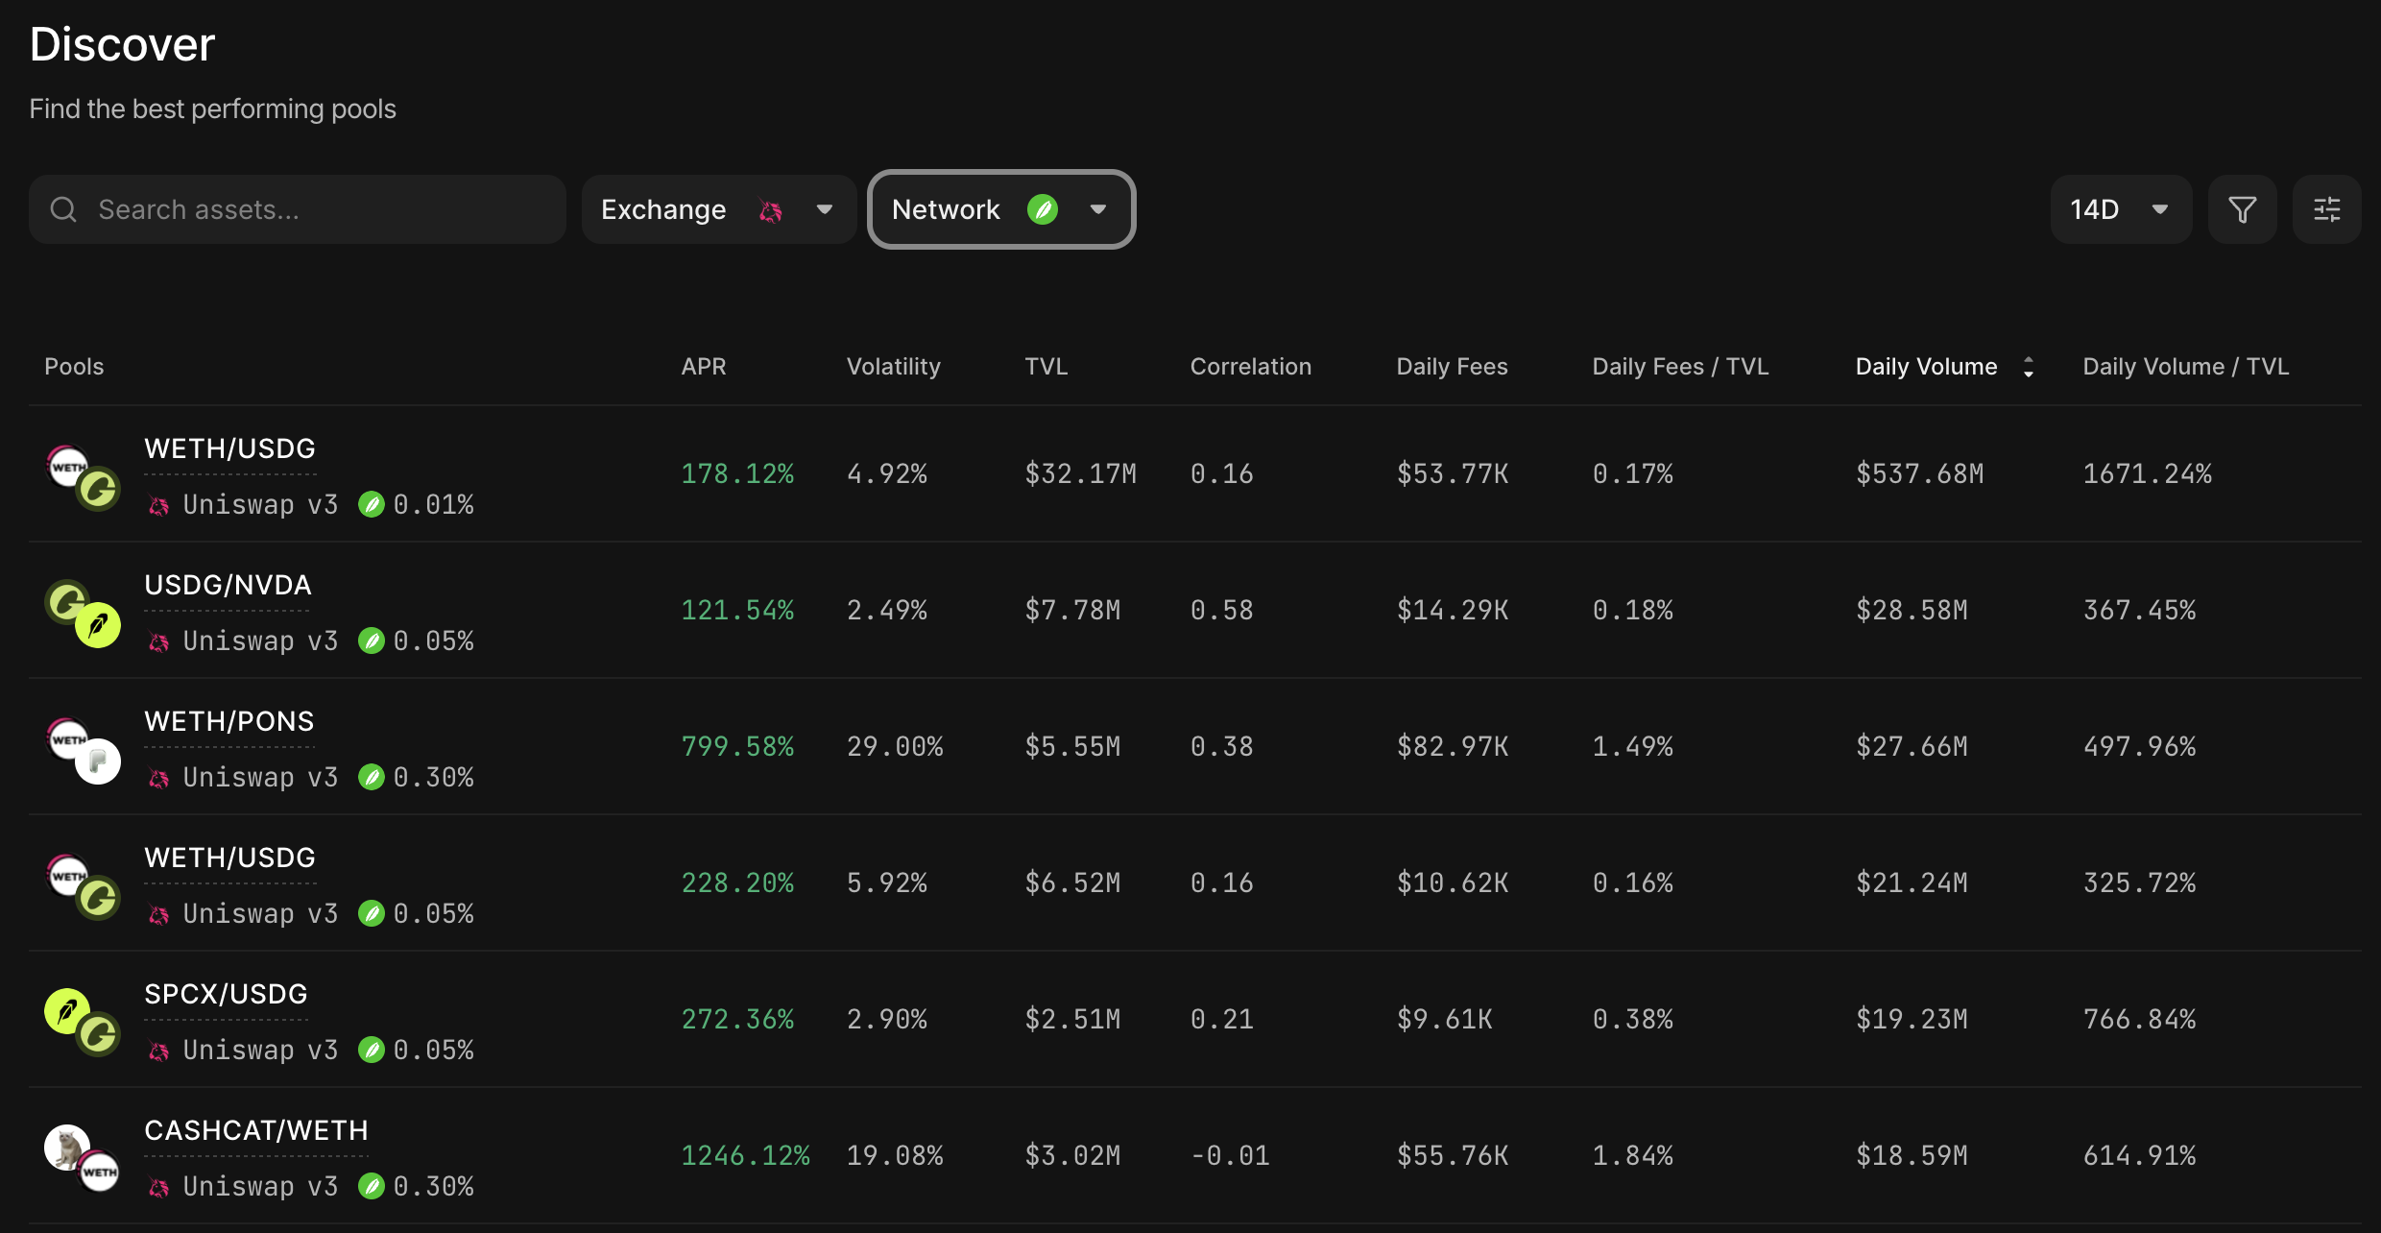Click the $82.97K daily fees value
2381x1233 pixels.
coord(1453,746)
